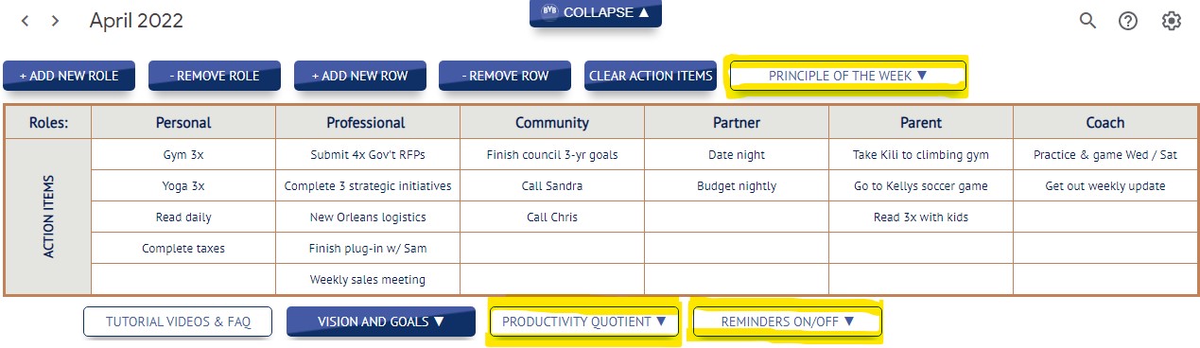Image resolution: width=1200 pixels, height=348 pixels.
Task: Add a new row to action items
Action: [x=360, y=76]
